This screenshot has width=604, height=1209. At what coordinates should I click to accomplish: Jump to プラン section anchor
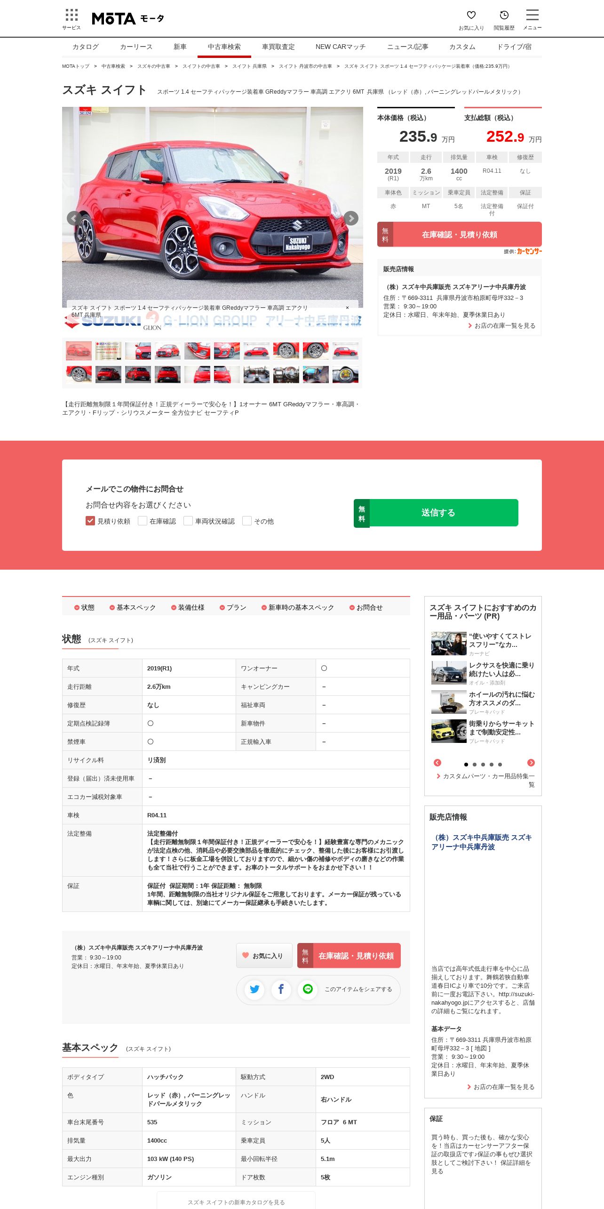pyautogui.click(x=233, y=607)
